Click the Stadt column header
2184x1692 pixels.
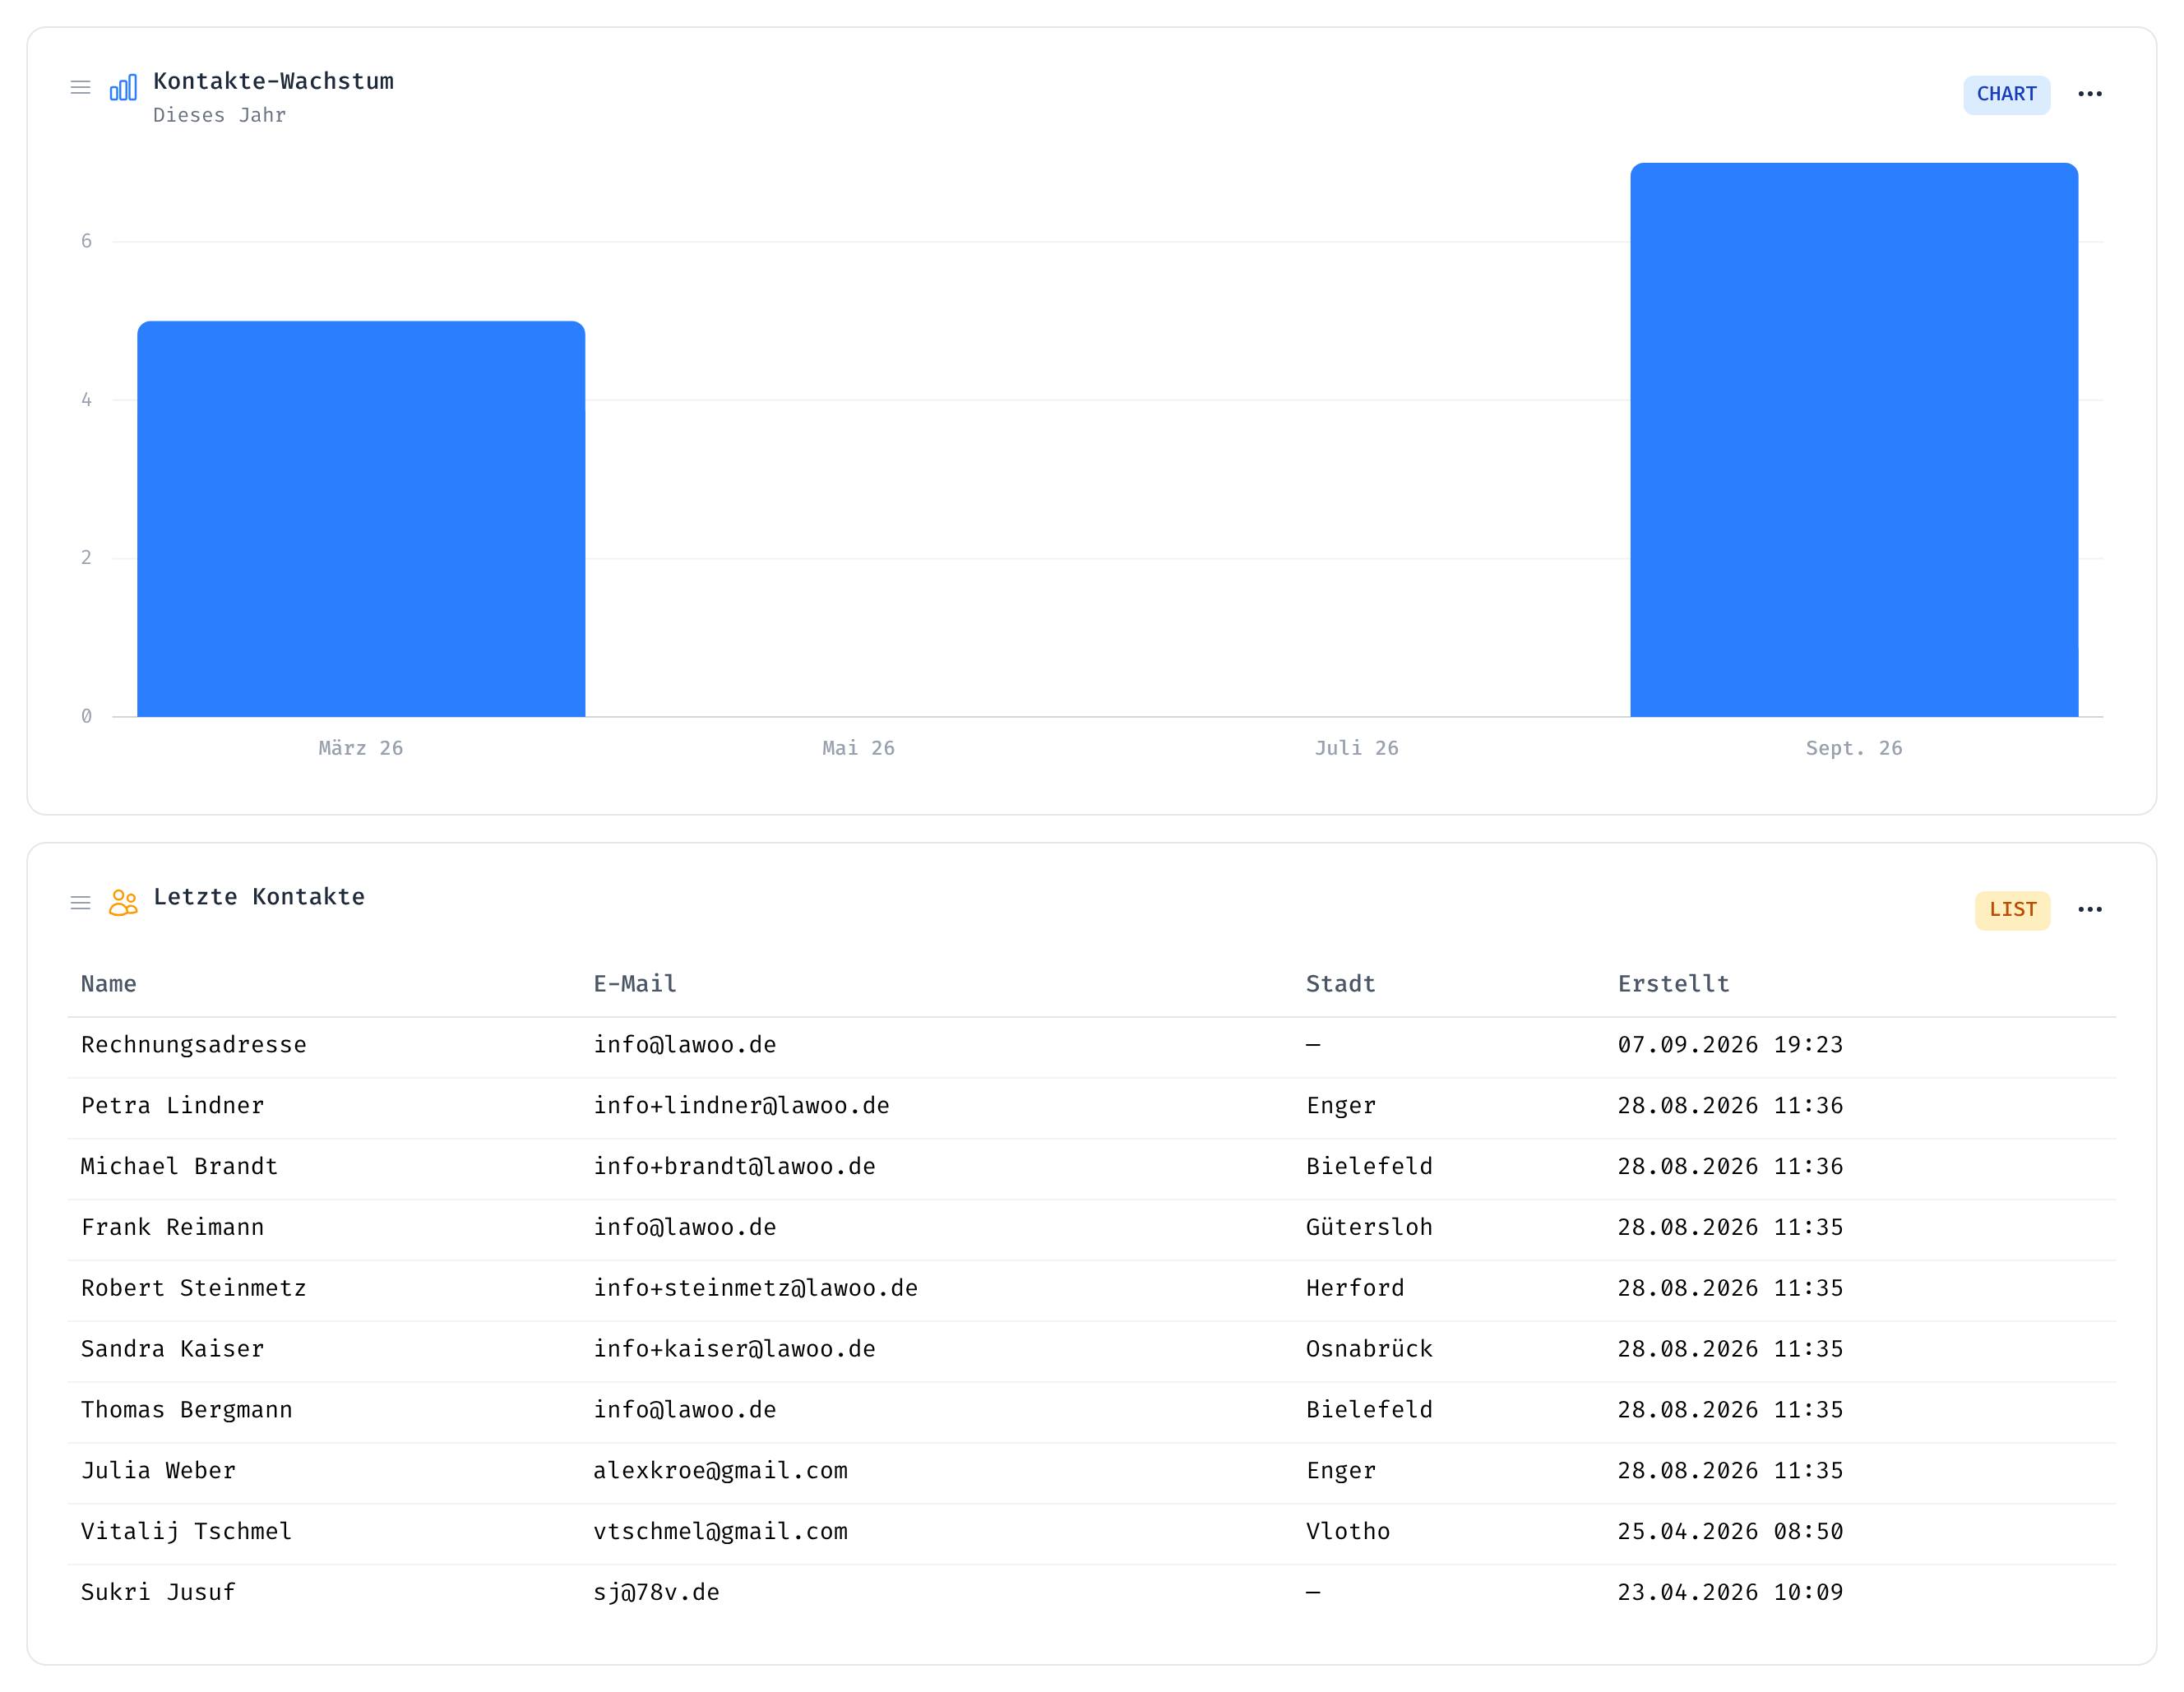tap(1340, 984)
